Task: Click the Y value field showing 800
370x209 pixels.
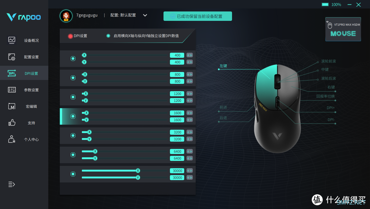Action: pos(177,81)
